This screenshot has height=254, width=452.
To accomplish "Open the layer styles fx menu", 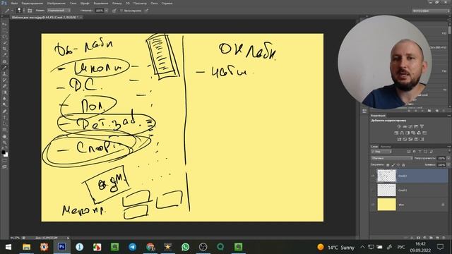I will coord(412,238).
